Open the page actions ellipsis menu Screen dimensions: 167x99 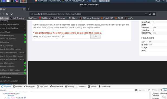(146, 14)
